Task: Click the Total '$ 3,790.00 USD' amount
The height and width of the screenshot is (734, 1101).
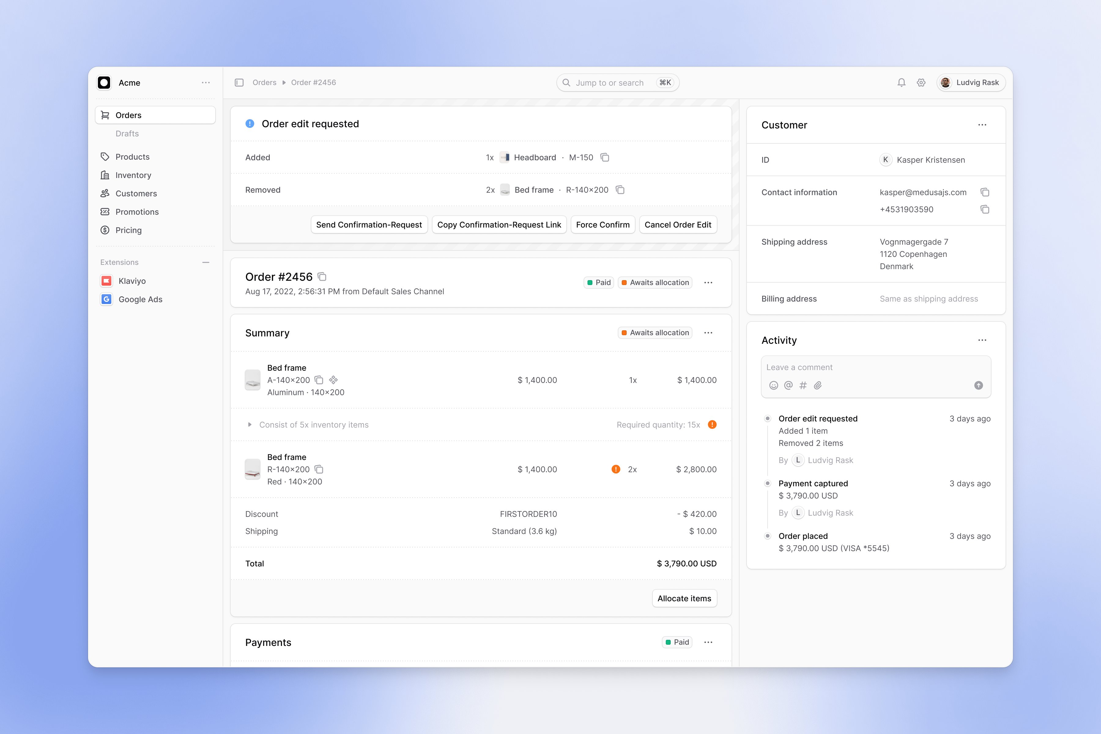Action: click(687, 564)
